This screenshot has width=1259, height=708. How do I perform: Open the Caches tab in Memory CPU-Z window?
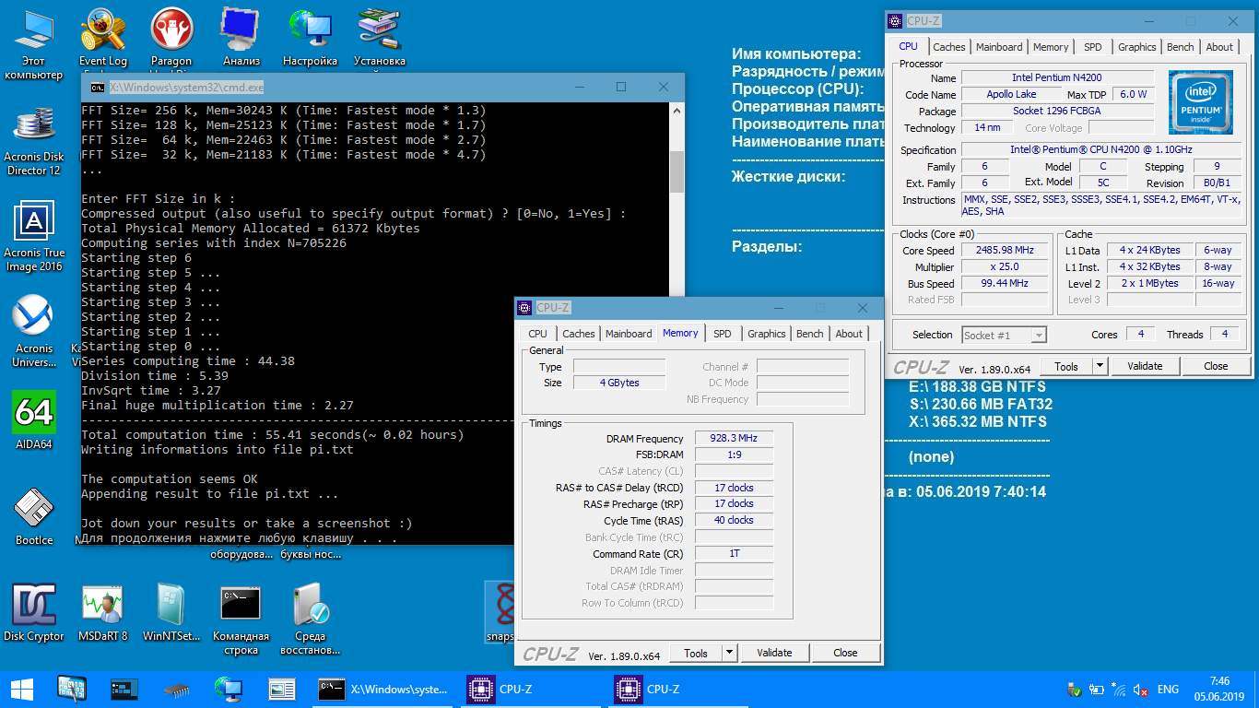579,334
